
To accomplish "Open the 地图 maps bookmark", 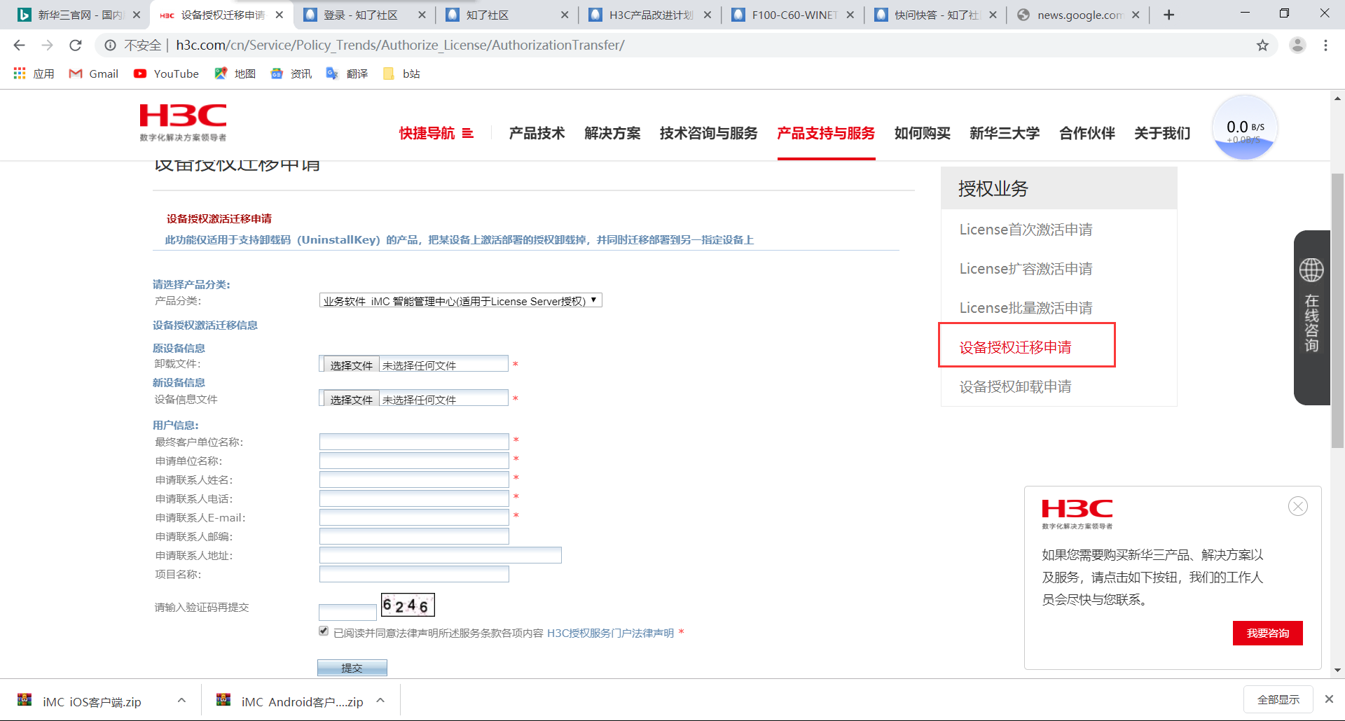I will pyautogui.click(x=235, y=73).
